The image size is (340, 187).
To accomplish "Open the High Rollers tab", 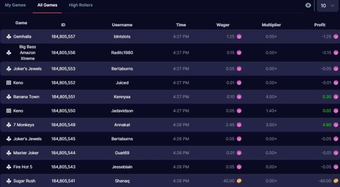I will coord(81,5).
